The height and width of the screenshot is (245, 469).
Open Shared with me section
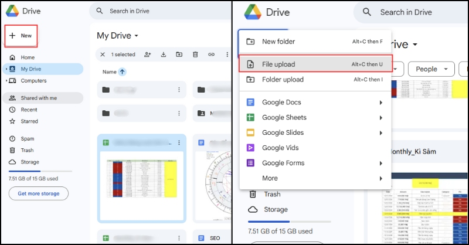coord(43,98)
